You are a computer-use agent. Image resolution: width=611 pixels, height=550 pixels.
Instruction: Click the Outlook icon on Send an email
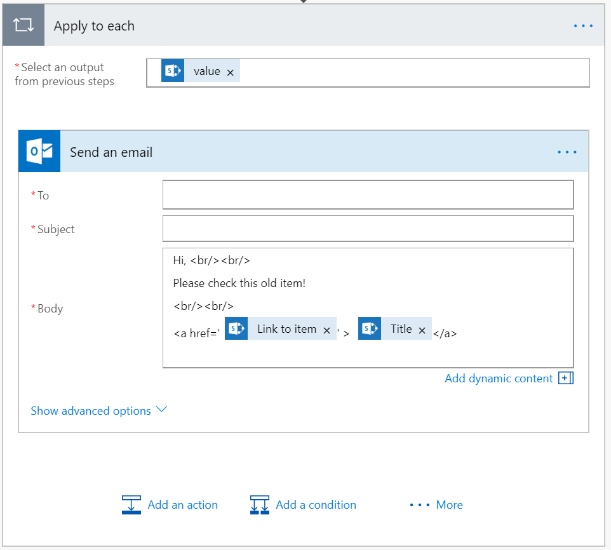(39, 151)
